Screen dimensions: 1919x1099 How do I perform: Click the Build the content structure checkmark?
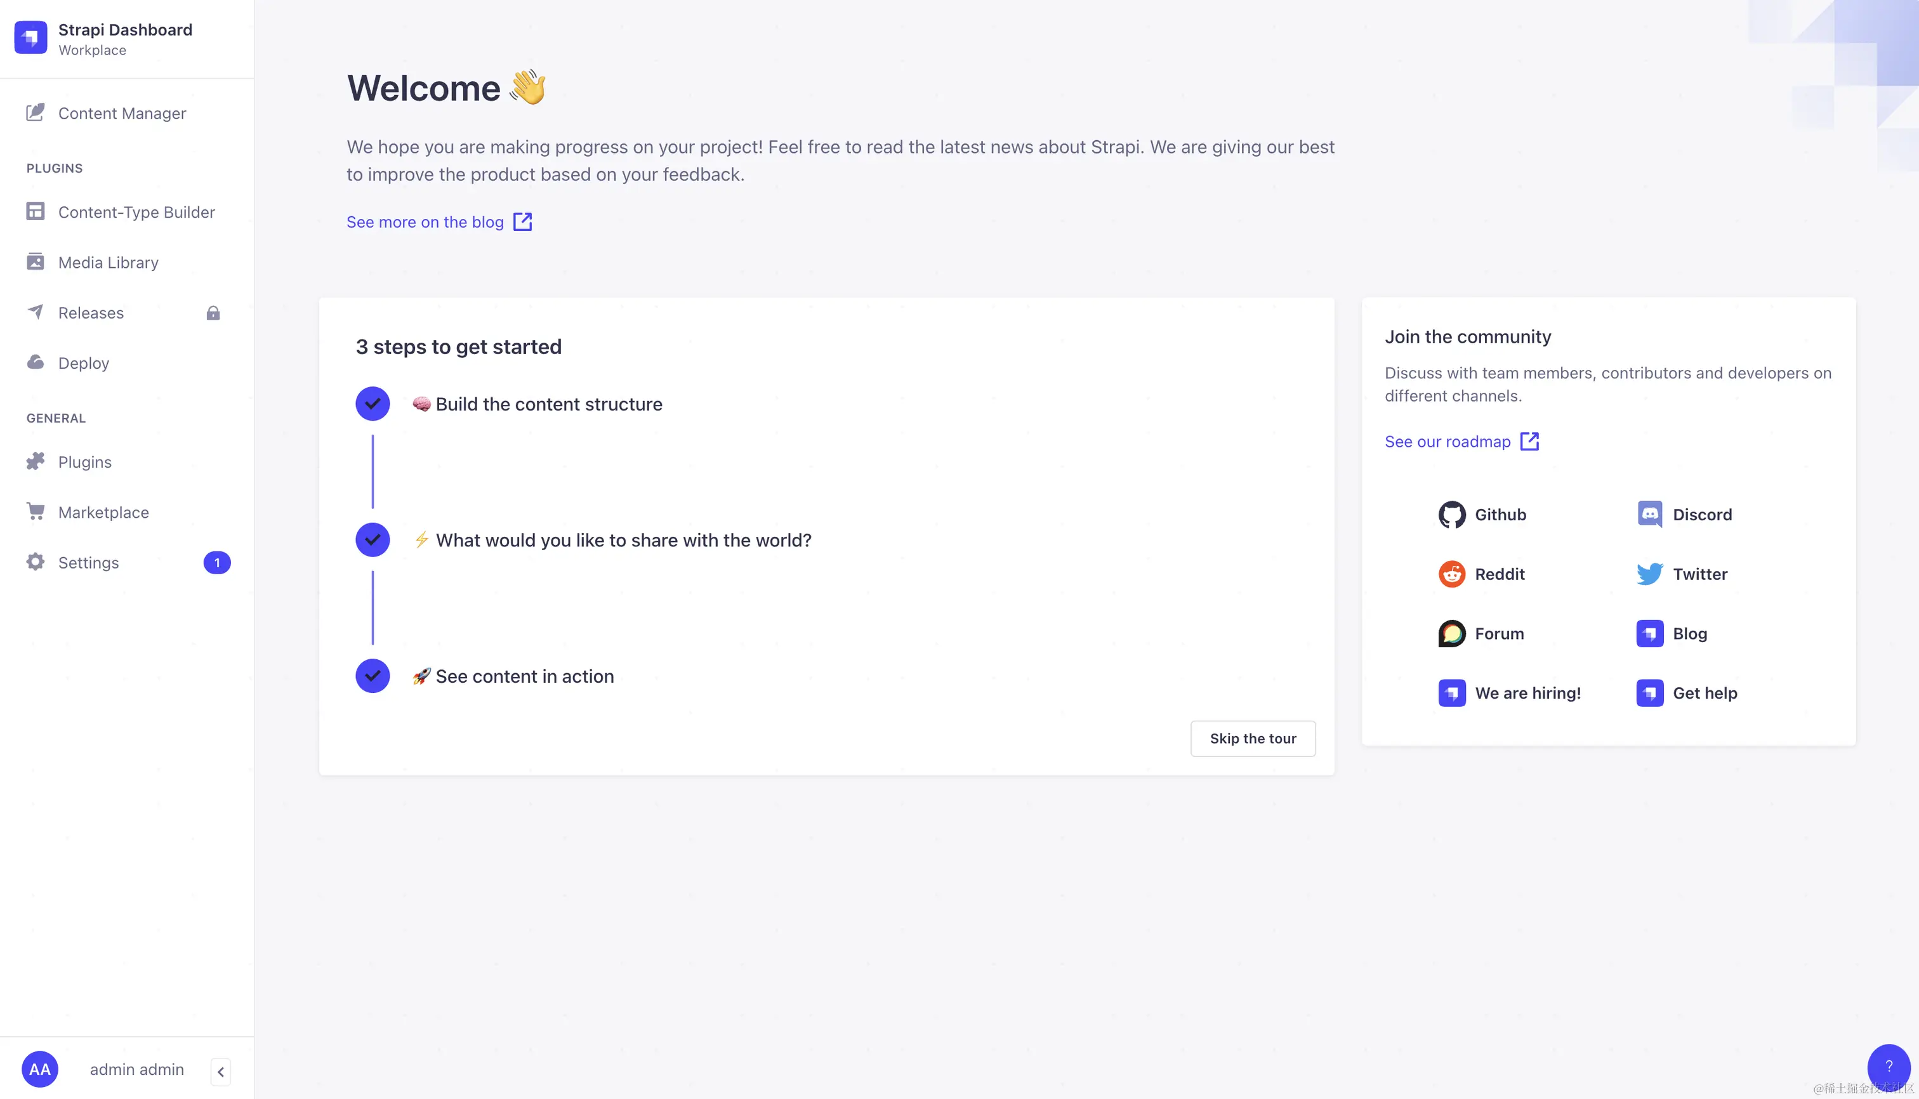pyautogui.click(x=372, y=404)
